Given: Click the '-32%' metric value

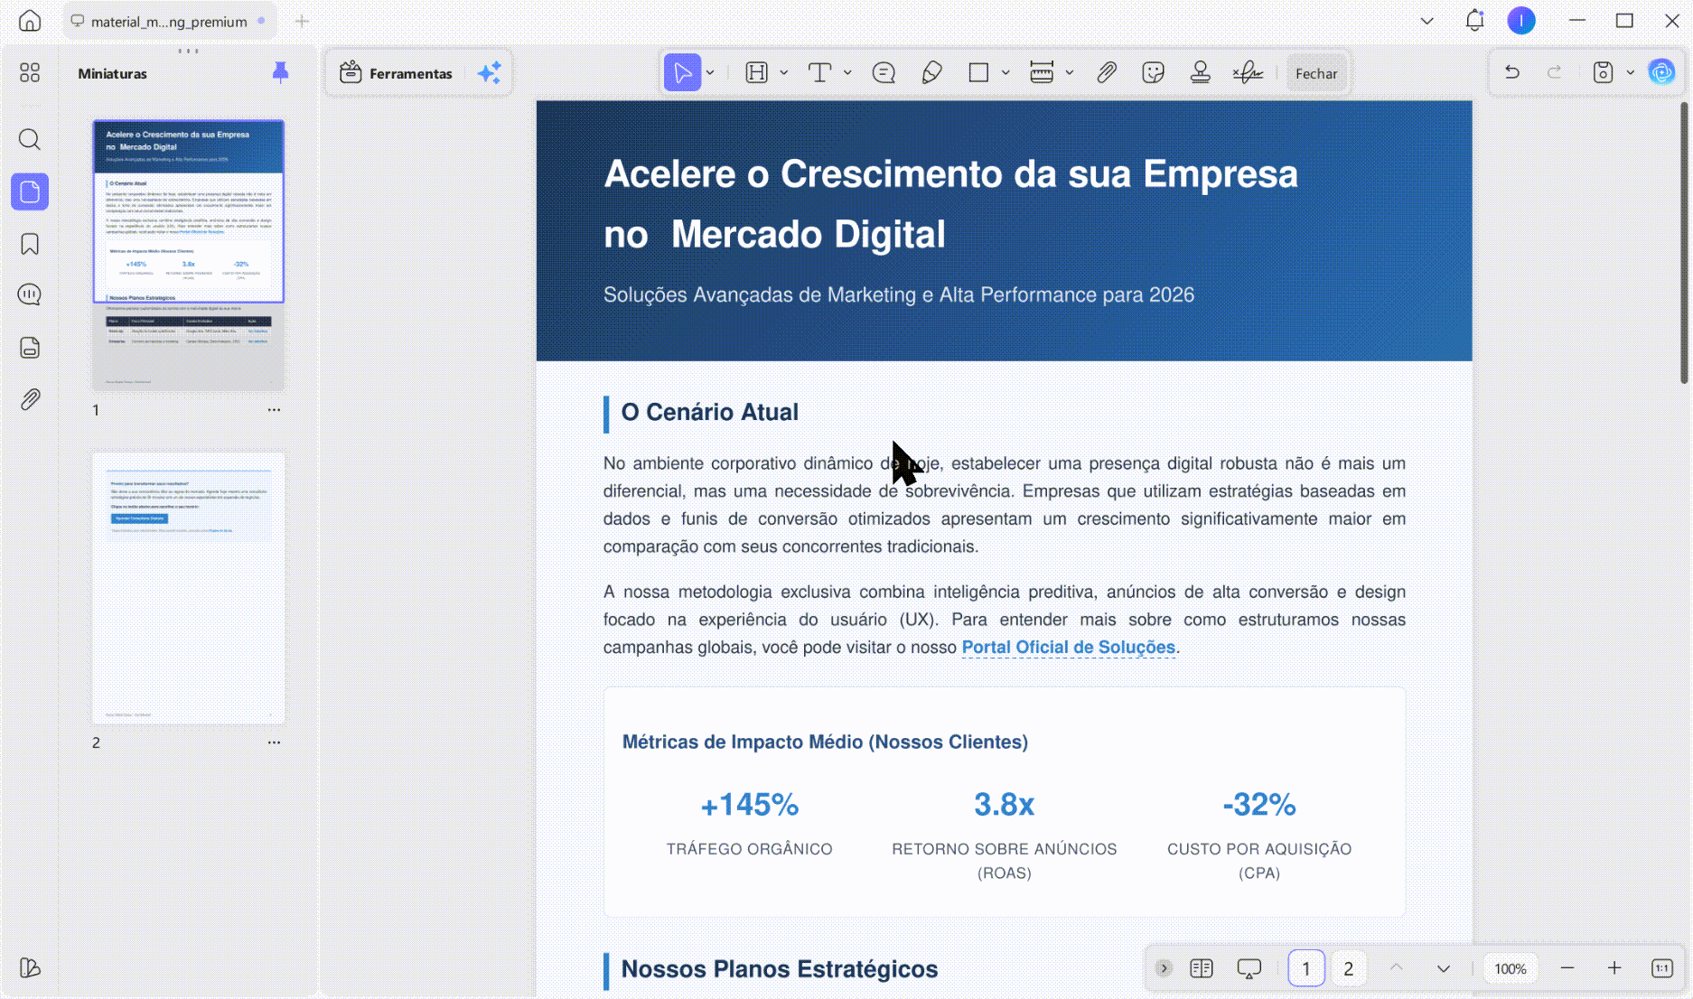Looking at the screenshot, I should 1259,805.
